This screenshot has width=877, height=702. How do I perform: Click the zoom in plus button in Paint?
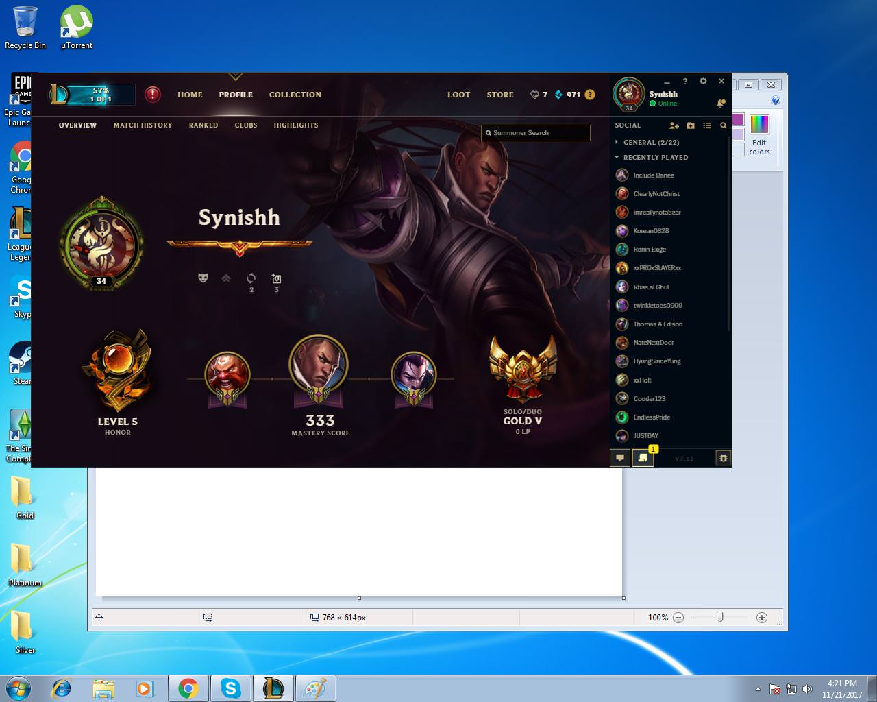click(761, 618)
